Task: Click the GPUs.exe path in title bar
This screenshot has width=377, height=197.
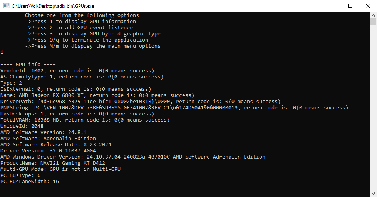Action: point(53,6)
